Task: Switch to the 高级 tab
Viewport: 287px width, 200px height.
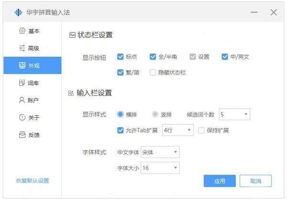Action: (x=33, y=48)
